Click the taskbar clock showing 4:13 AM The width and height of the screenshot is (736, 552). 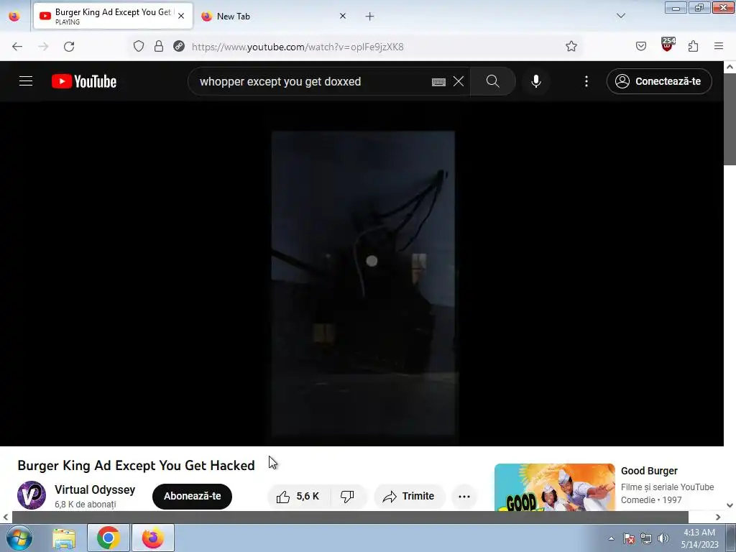pos(699,538)
